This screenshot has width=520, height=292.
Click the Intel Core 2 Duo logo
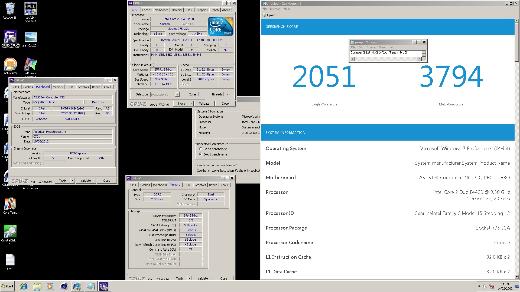pyautogui.click(x=221, y=26)
